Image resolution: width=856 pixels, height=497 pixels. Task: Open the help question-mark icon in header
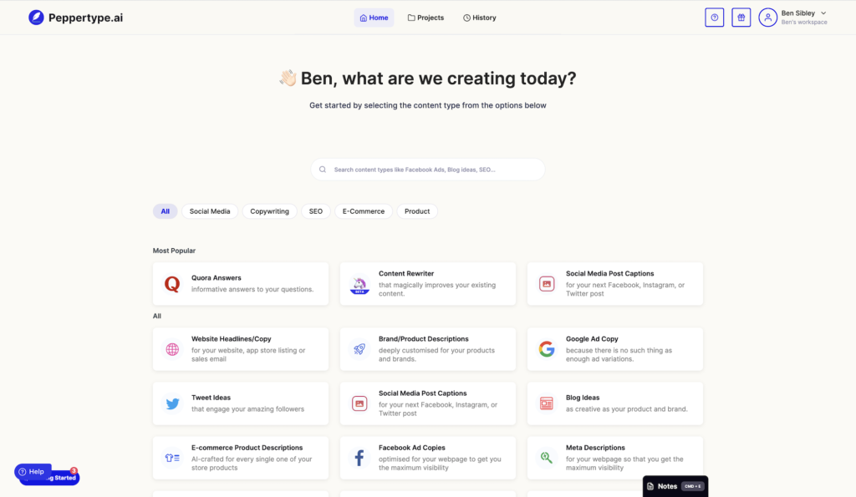point(714,18)
